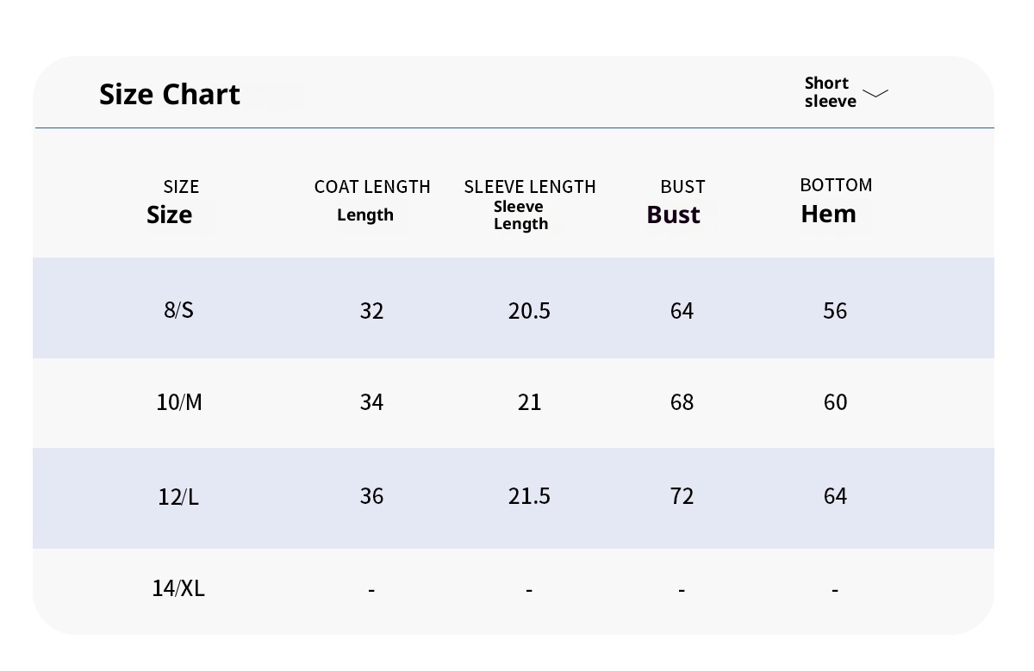Click sleeve length value 21.5

tap(529, 496)
